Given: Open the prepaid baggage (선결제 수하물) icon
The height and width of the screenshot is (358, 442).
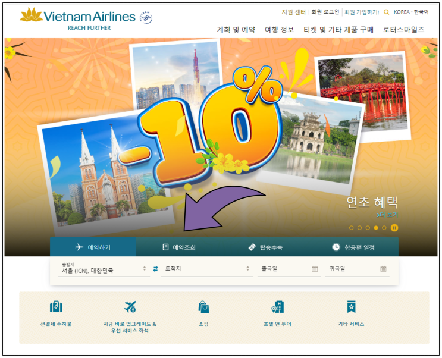Looking at the screenshot, I should [56, 306].
